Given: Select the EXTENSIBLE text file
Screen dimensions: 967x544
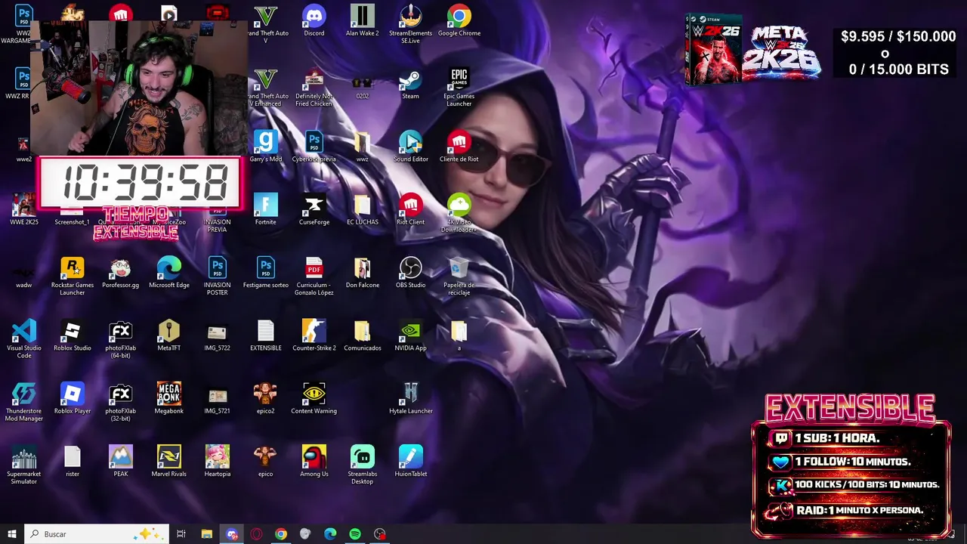Looking at the screenshot, I should click(265, 336).
